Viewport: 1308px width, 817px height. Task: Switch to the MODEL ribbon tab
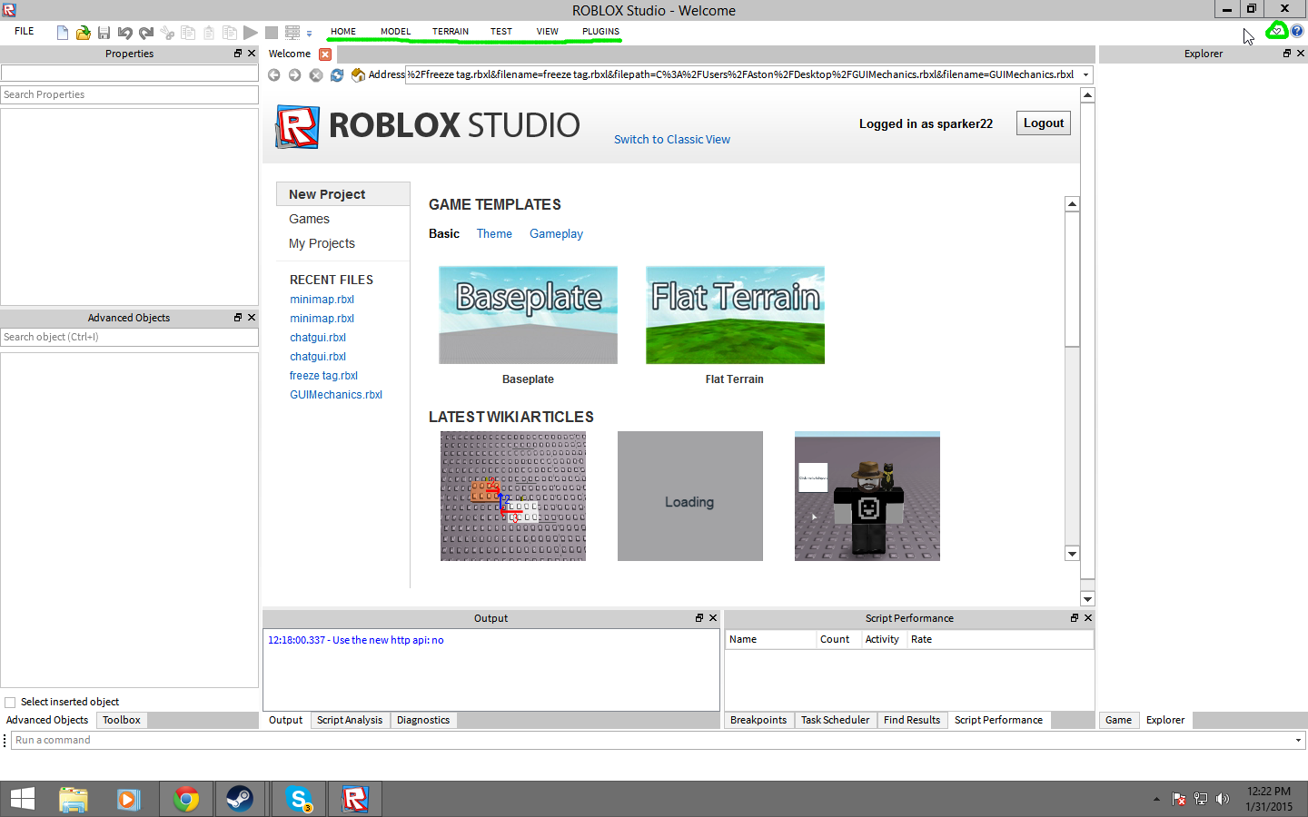point(396,32)
